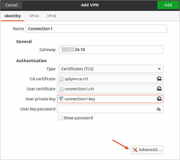Click the CA certificate browse icon
The height and width of the screenshot is (160, 180).
159,79
